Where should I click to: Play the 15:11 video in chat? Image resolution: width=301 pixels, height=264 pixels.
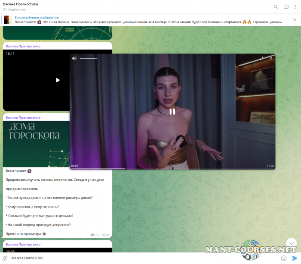coord(58,80)
